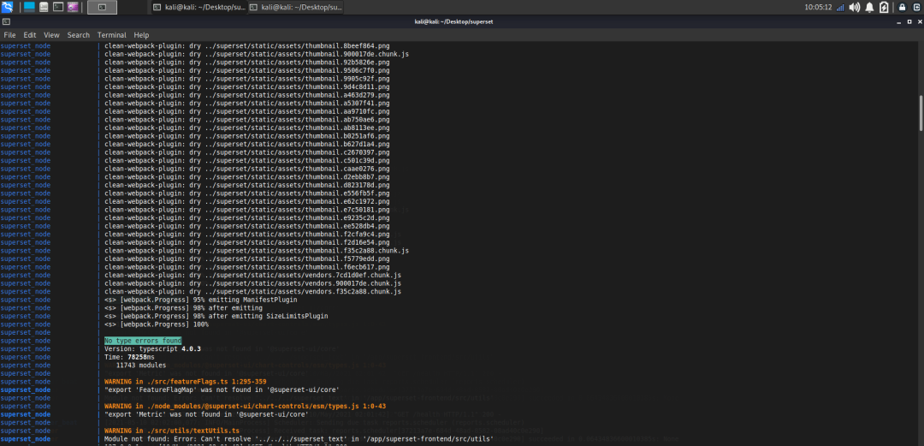Click window title 'kali@kali: ~/Desktop/superset'
Screen dimensions: 924x446
[x=453, y=21]
